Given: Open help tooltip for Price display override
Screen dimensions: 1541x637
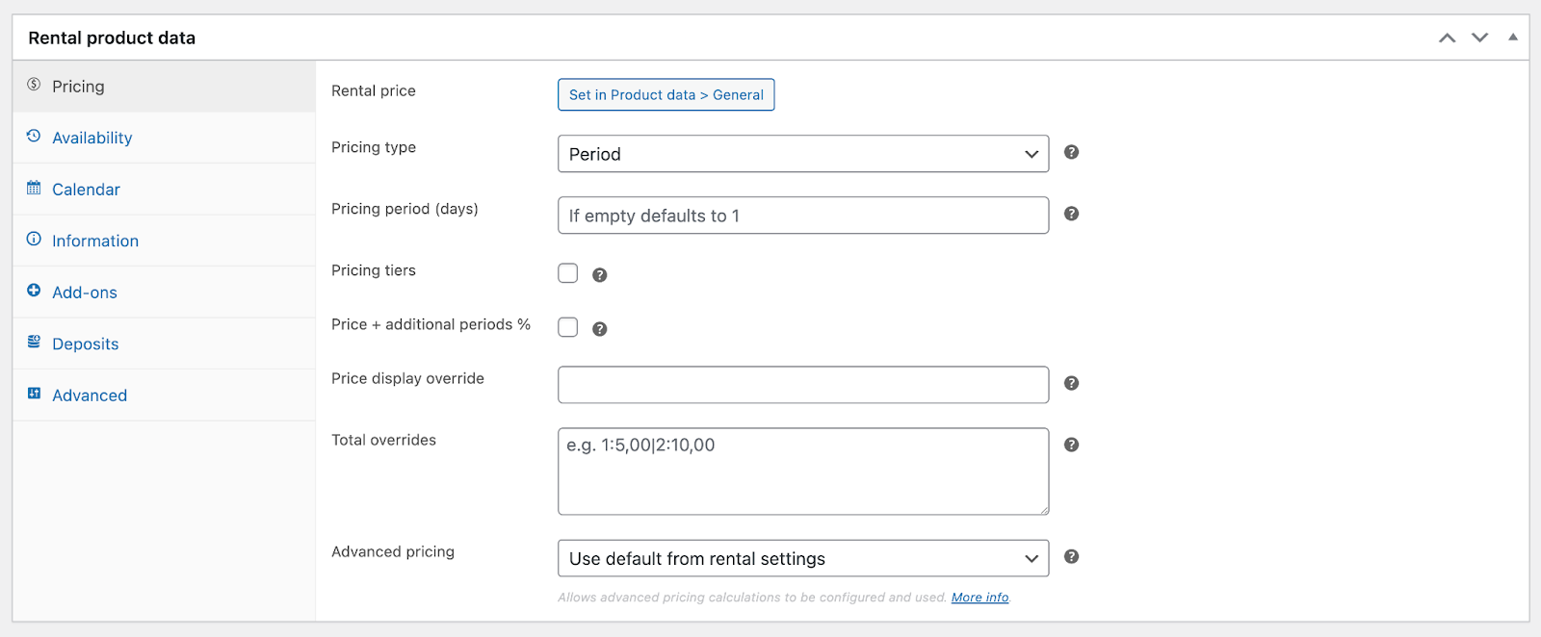Looking at the screenshot, I should (1071, 383).
